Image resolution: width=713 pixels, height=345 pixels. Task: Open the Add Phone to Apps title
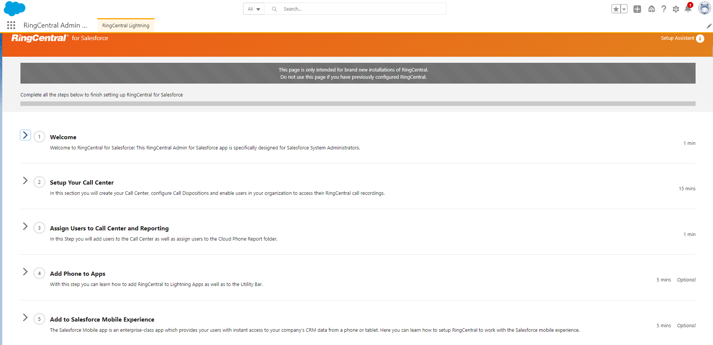coord(78,274)
